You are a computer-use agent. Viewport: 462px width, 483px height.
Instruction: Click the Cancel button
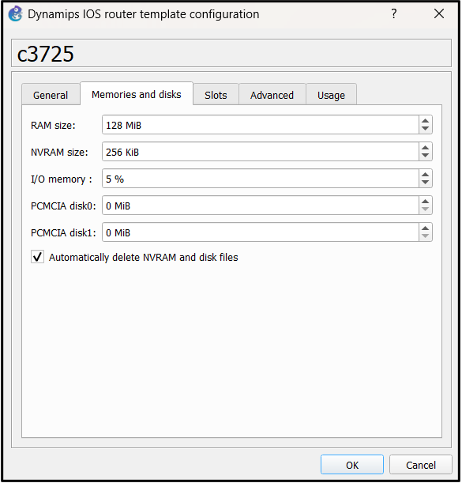pos(421,465)
